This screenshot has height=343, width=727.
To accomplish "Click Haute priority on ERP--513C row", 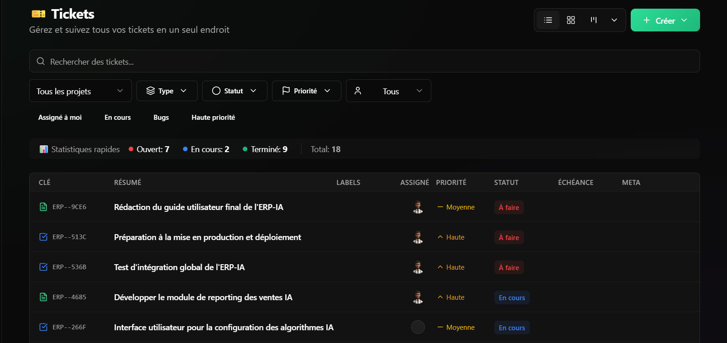I will [x=451, y=237].
